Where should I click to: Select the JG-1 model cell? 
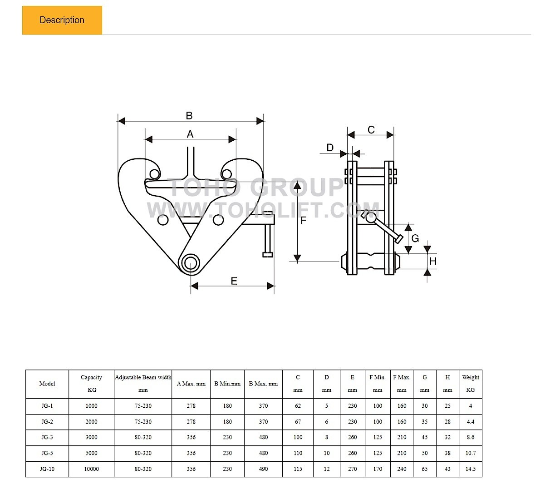tap(47, 406)
